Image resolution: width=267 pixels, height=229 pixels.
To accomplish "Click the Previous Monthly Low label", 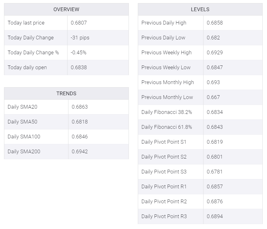I will pos(167,97).
